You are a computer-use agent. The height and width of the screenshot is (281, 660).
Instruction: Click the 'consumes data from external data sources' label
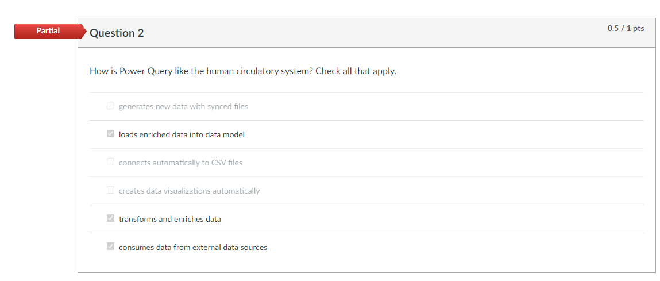pos(192,247)
